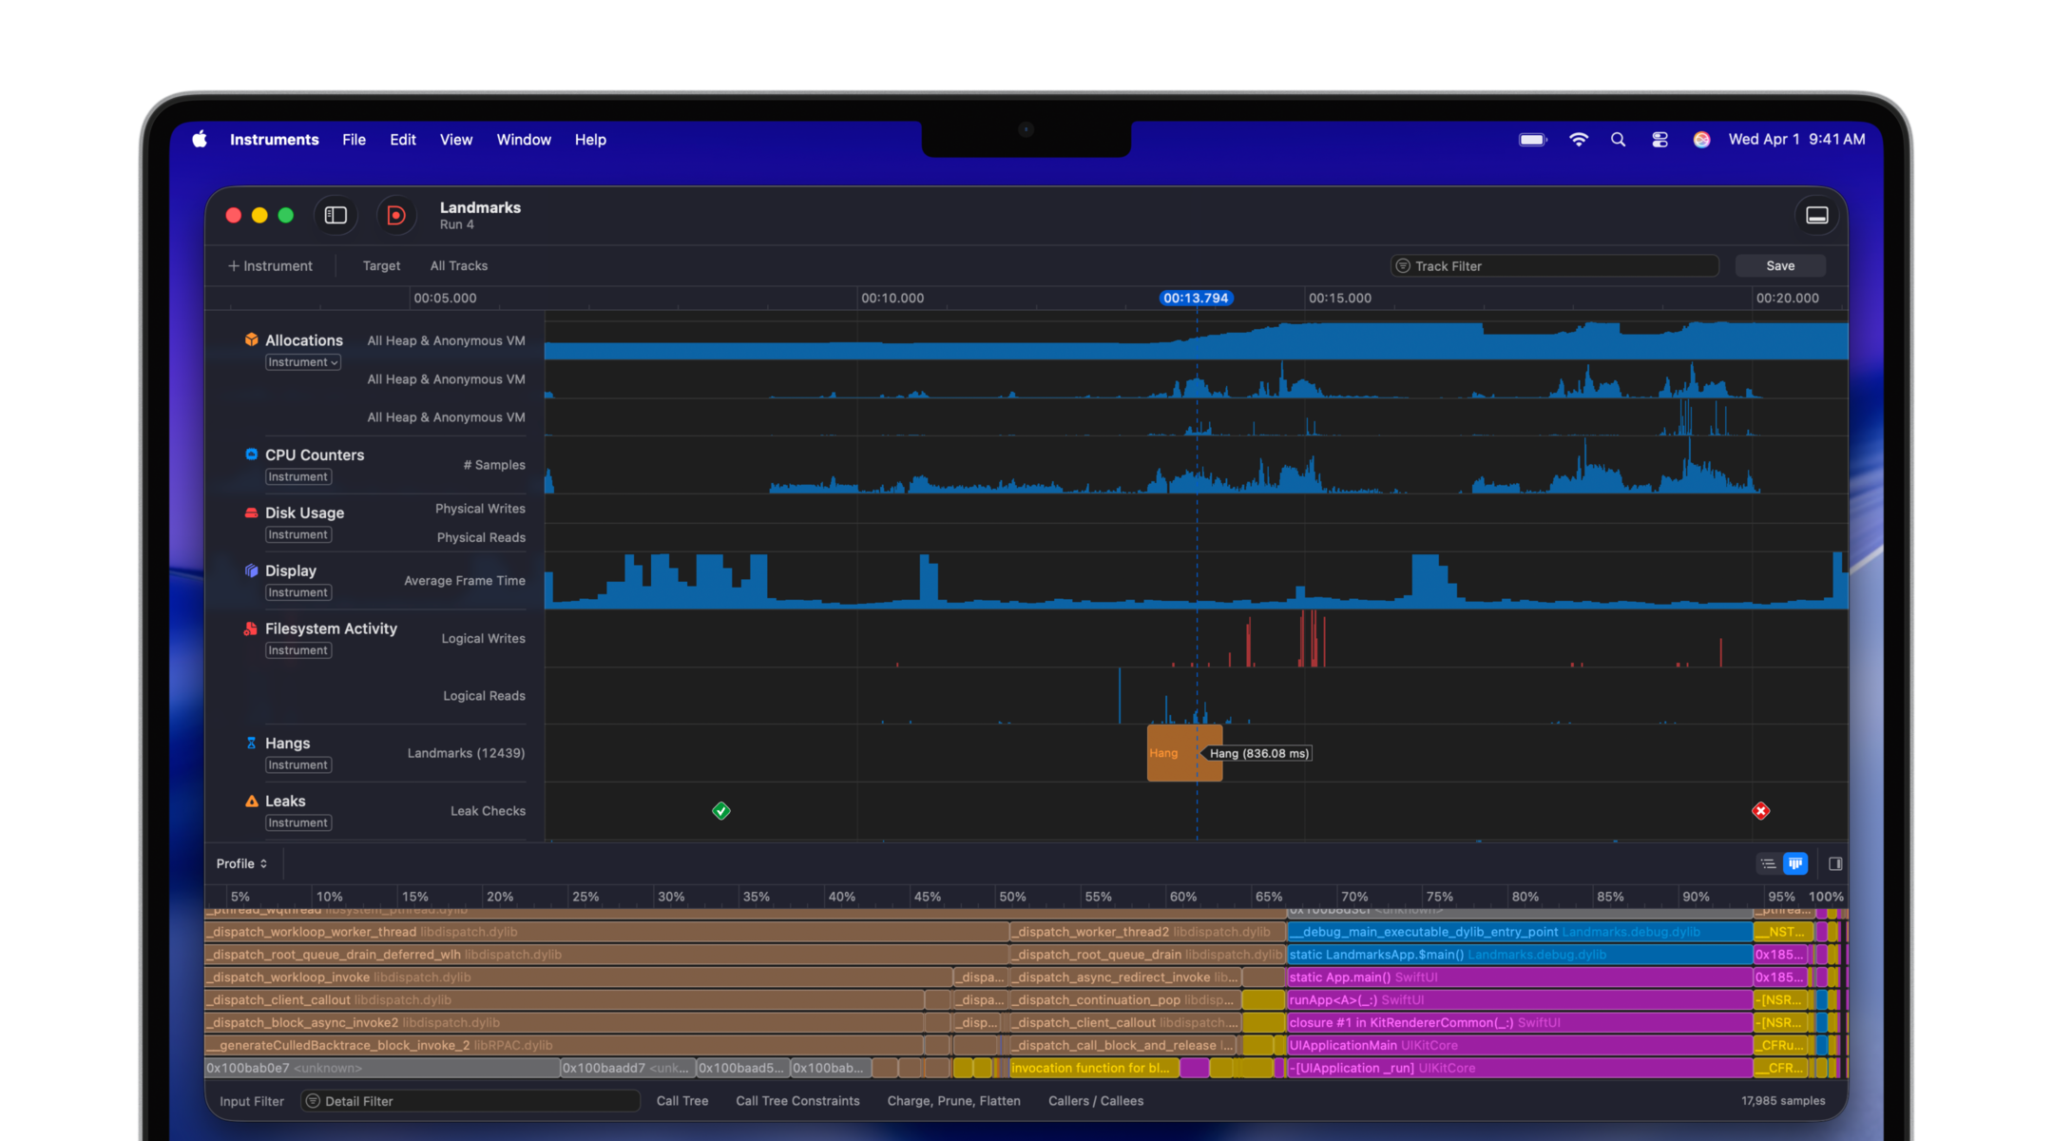Click the add Instrument button
Screen dimensions: 2053x1141
(270, 266)
